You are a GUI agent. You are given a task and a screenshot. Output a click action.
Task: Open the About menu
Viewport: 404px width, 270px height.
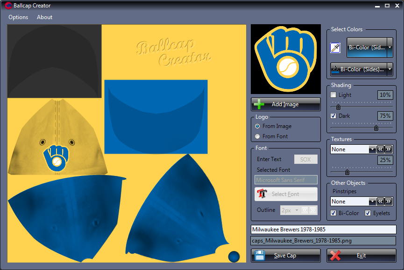coord(45,17)
